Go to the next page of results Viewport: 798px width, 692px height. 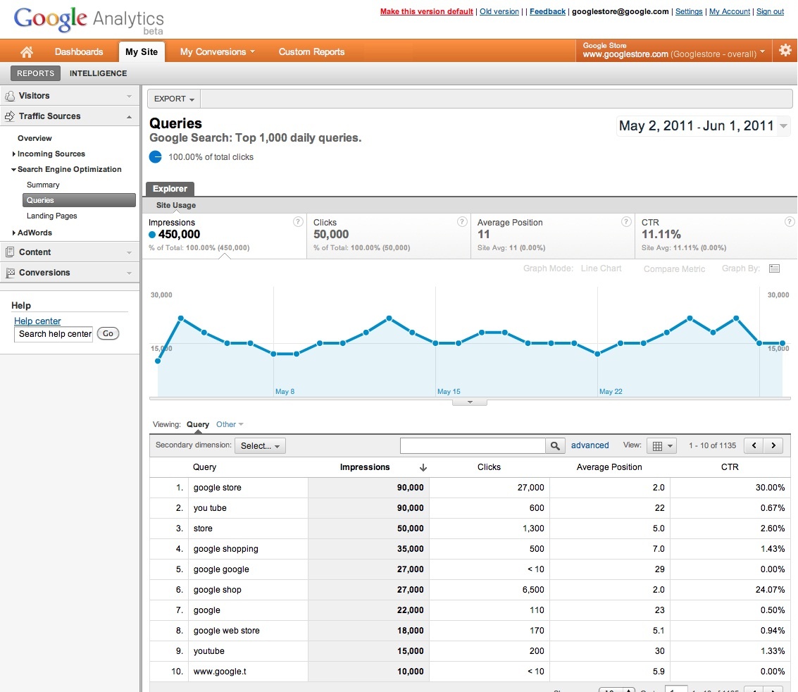773,445
